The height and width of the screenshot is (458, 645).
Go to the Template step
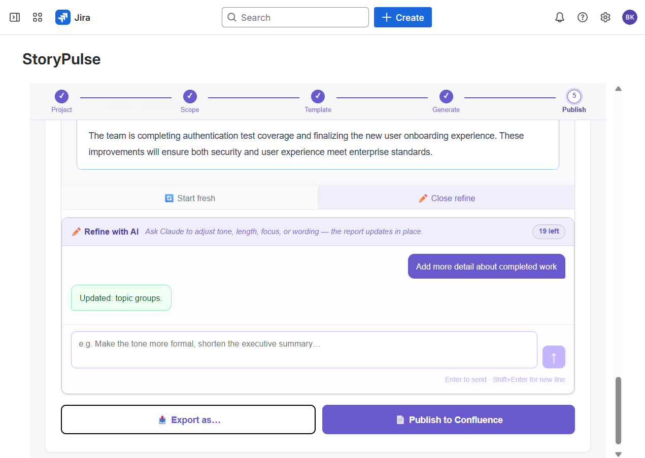(318, 101)
